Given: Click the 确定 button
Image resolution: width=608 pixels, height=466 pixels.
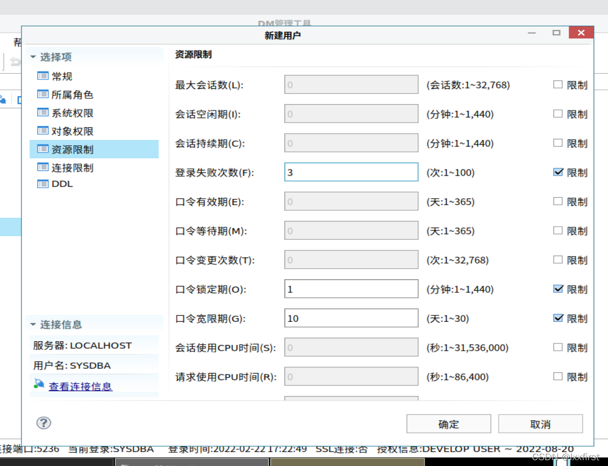Looking at the screenshot, I should pos(448,424).
